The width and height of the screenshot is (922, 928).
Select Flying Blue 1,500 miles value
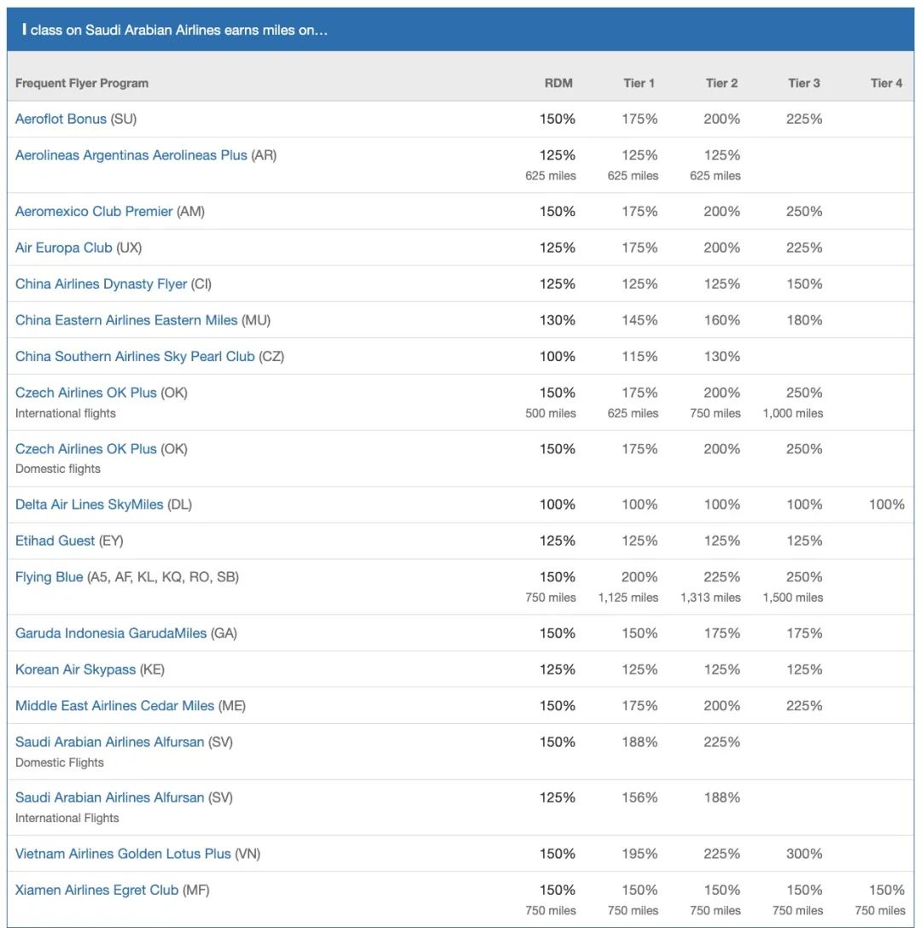pos(793,598)
